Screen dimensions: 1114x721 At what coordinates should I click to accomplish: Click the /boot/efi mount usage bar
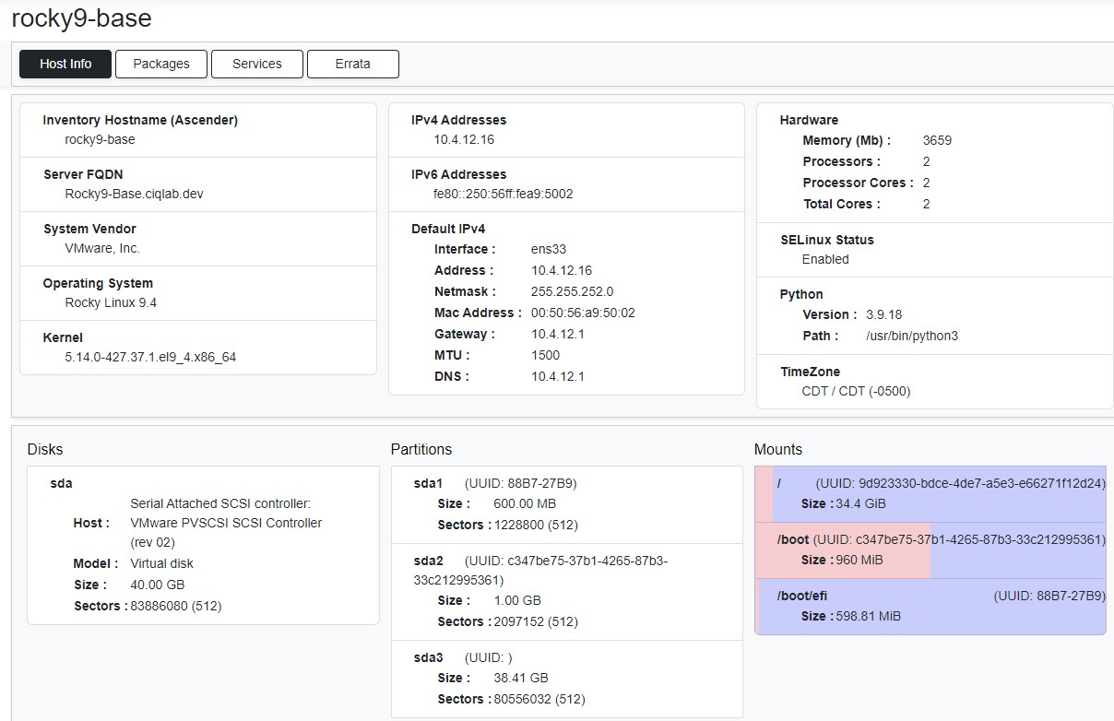coord(930,607)
